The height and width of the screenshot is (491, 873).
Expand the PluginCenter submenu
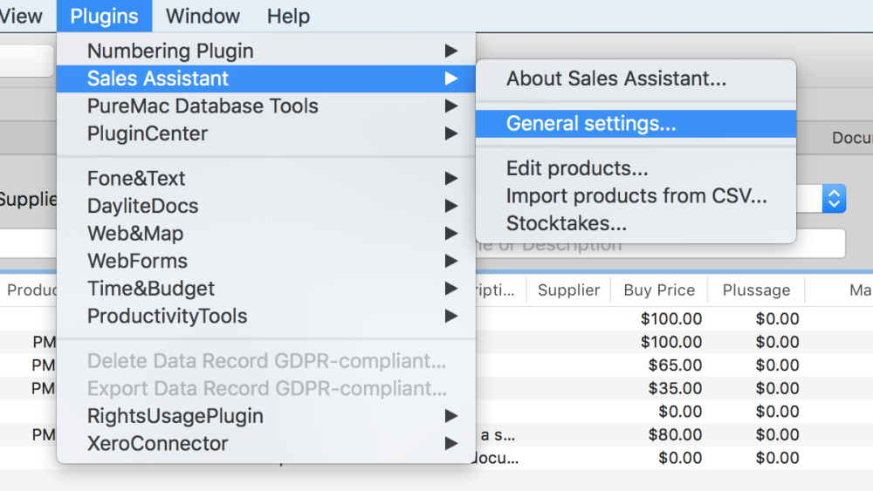coord(148,134)
